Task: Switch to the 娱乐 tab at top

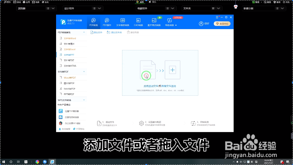Action: pos(152,2)
